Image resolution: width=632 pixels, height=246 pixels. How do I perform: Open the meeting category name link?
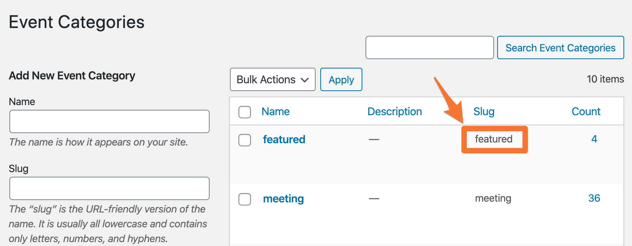click(283, 199)
